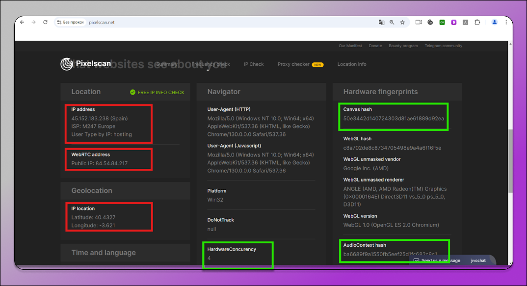Bookmark this page with the star icon
Viewport: 527px width, 286px height.
402,22
